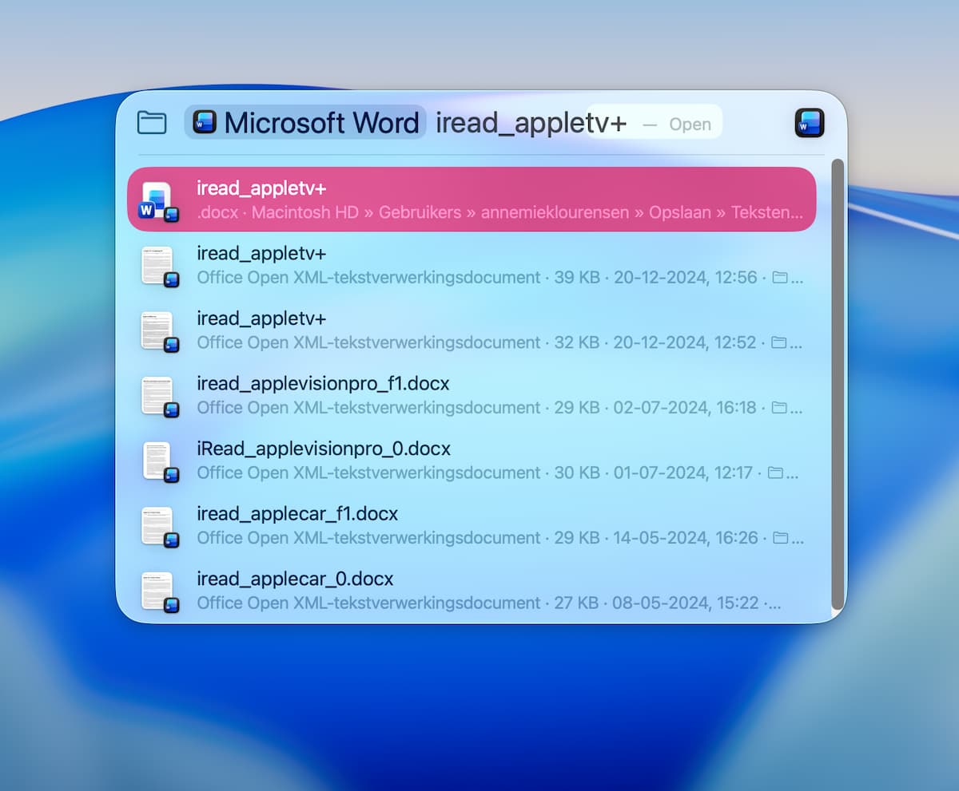Click the iRead_applevisionpro_0.docx file icon
The height and width of the screenshot is (791, 959).
158,461
